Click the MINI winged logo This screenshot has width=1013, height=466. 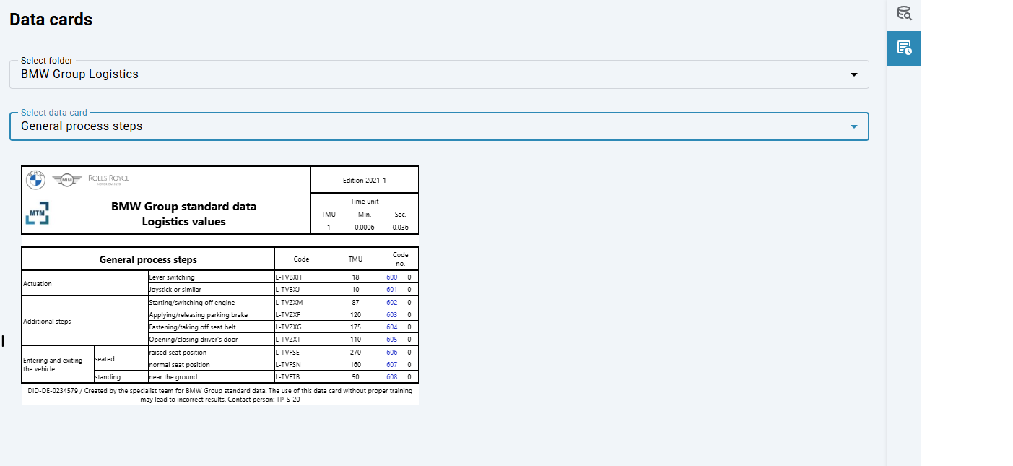coord(67,179)
